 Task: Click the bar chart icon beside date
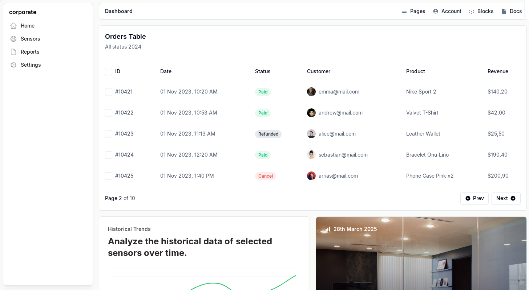[328, 229]
